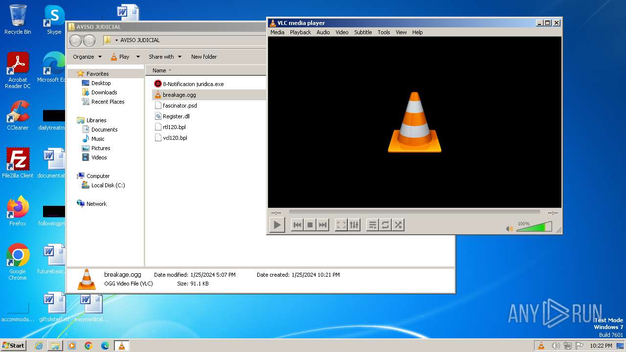The height and width of the screenshot is (352, 626).
Task: Click the VLC Play button
Action: click(x=277, y=225)
